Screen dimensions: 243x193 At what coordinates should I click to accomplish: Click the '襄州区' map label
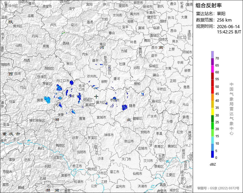click(101, 102)
